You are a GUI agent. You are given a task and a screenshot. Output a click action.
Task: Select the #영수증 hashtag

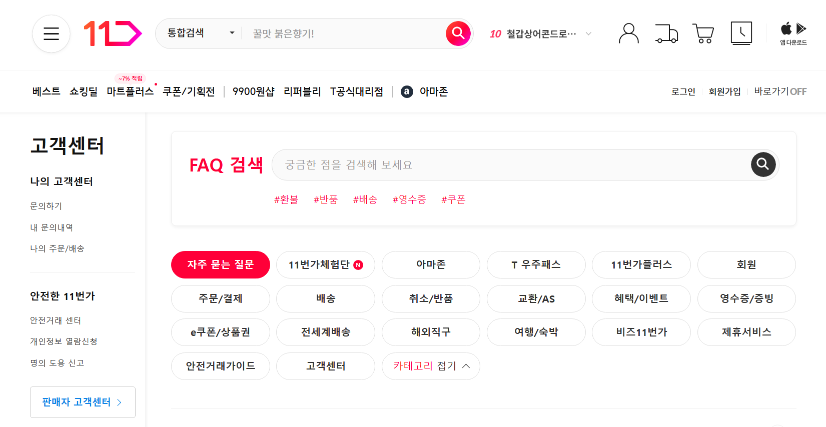[409, 199]
